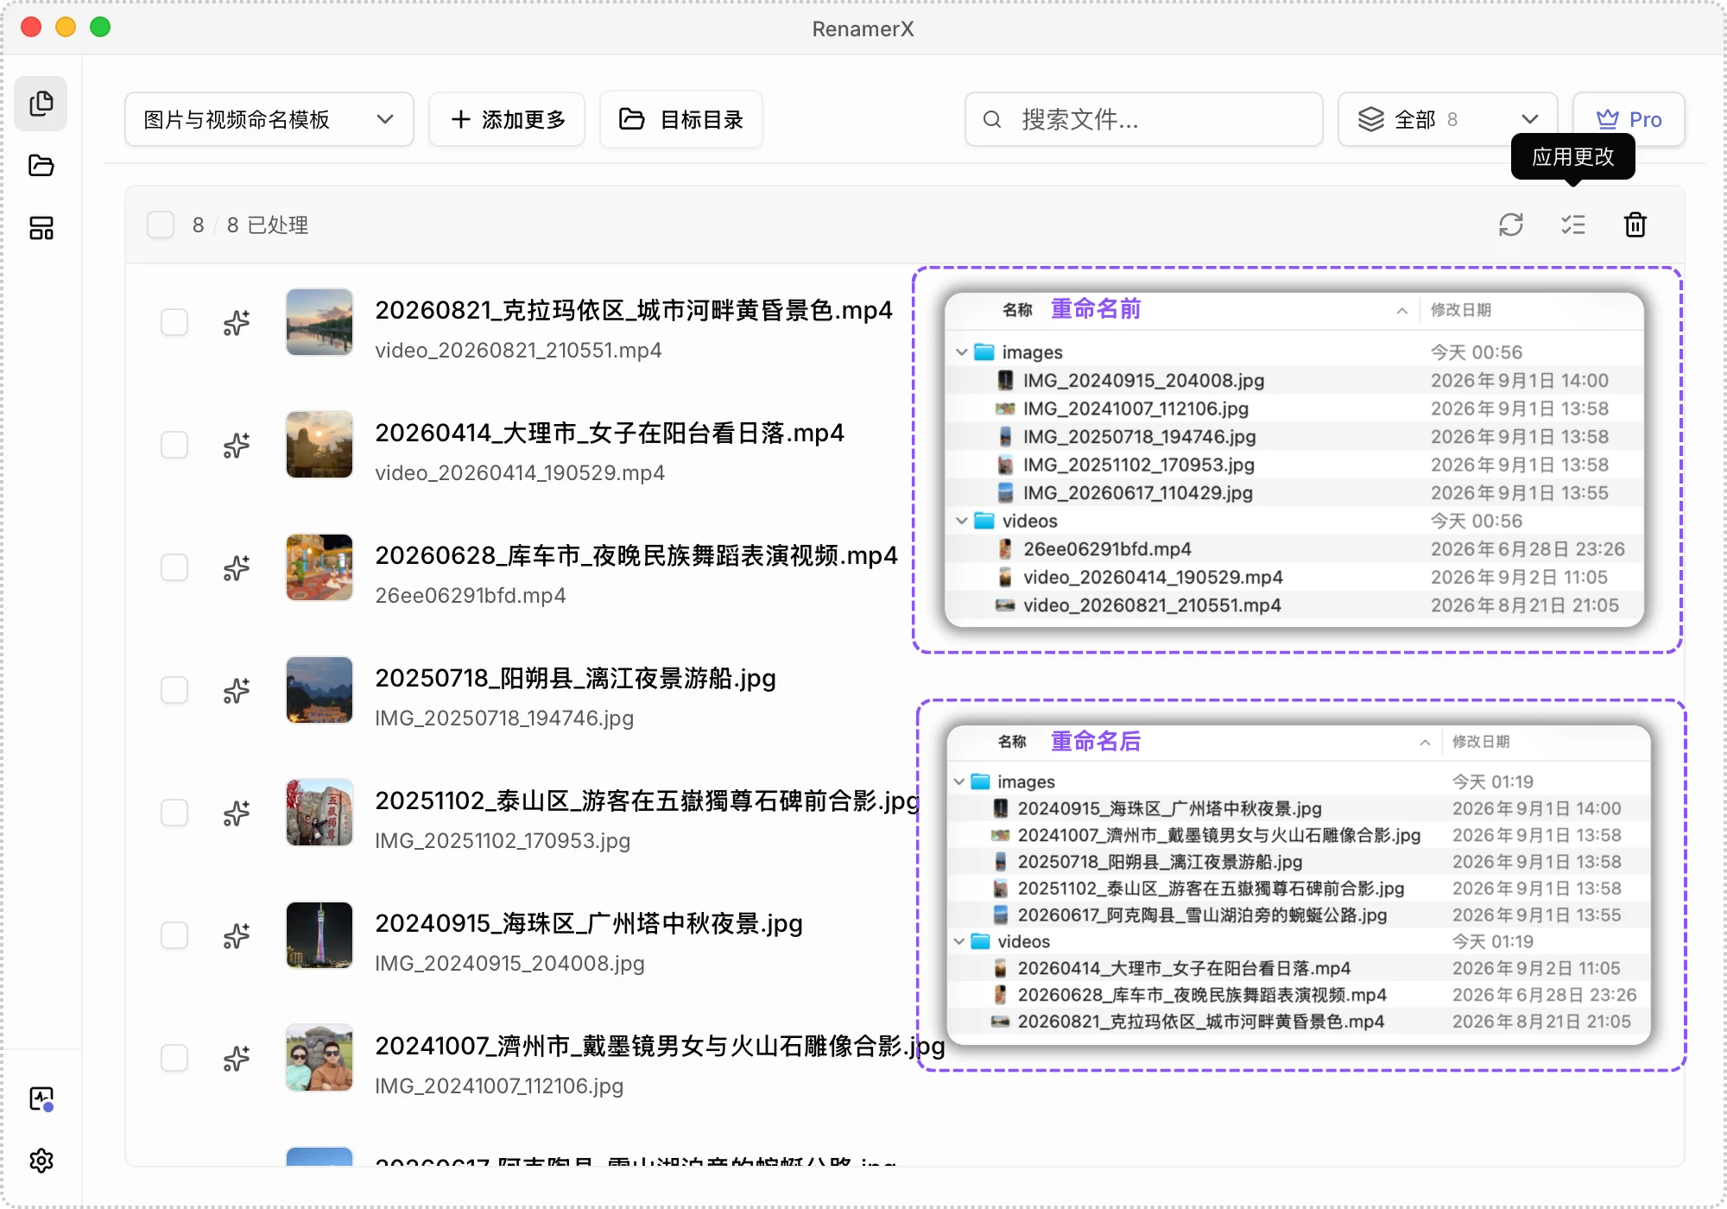Click AI sparkle for 克拉玛依区 video row

(x=237, y=323)
